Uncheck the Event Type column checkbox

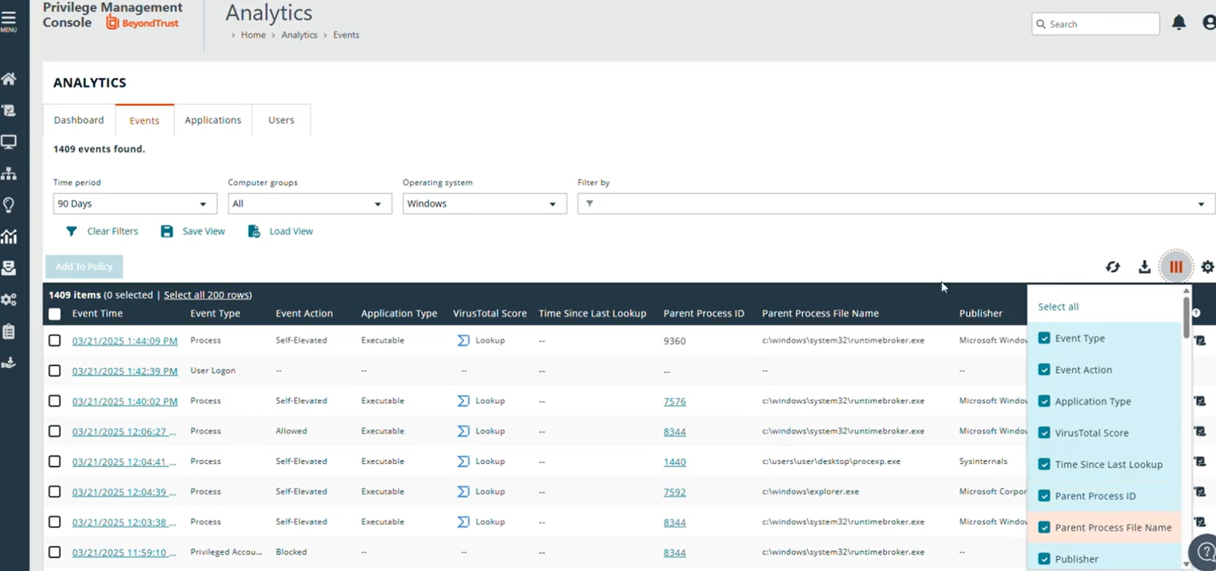[x=1044, y=338]
